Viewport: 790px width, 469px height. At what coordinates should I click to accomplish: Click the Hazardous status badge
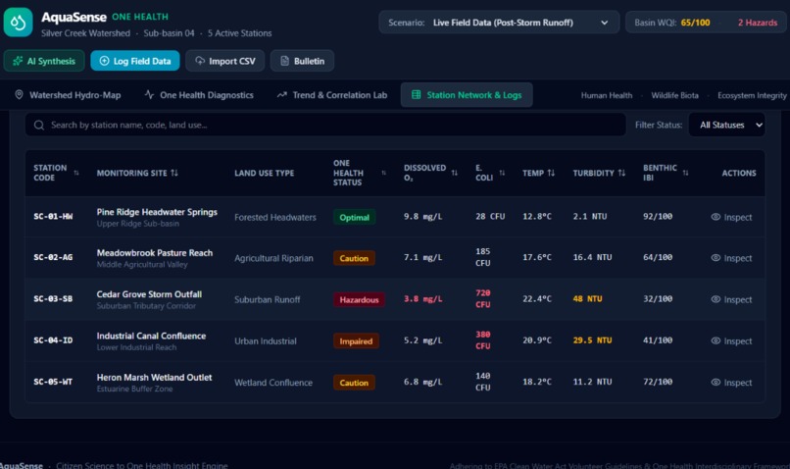[x=359, y=299]
